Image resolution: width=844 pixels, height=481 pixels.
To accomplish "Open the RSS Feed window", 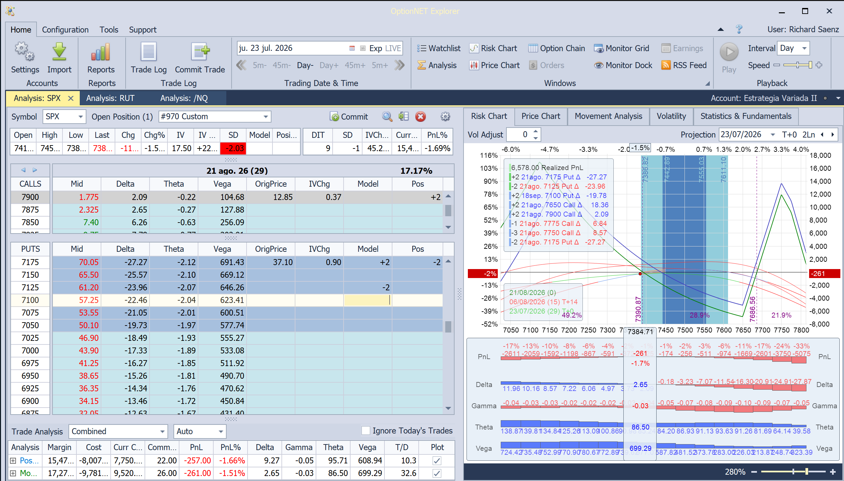I will (684, 65).
